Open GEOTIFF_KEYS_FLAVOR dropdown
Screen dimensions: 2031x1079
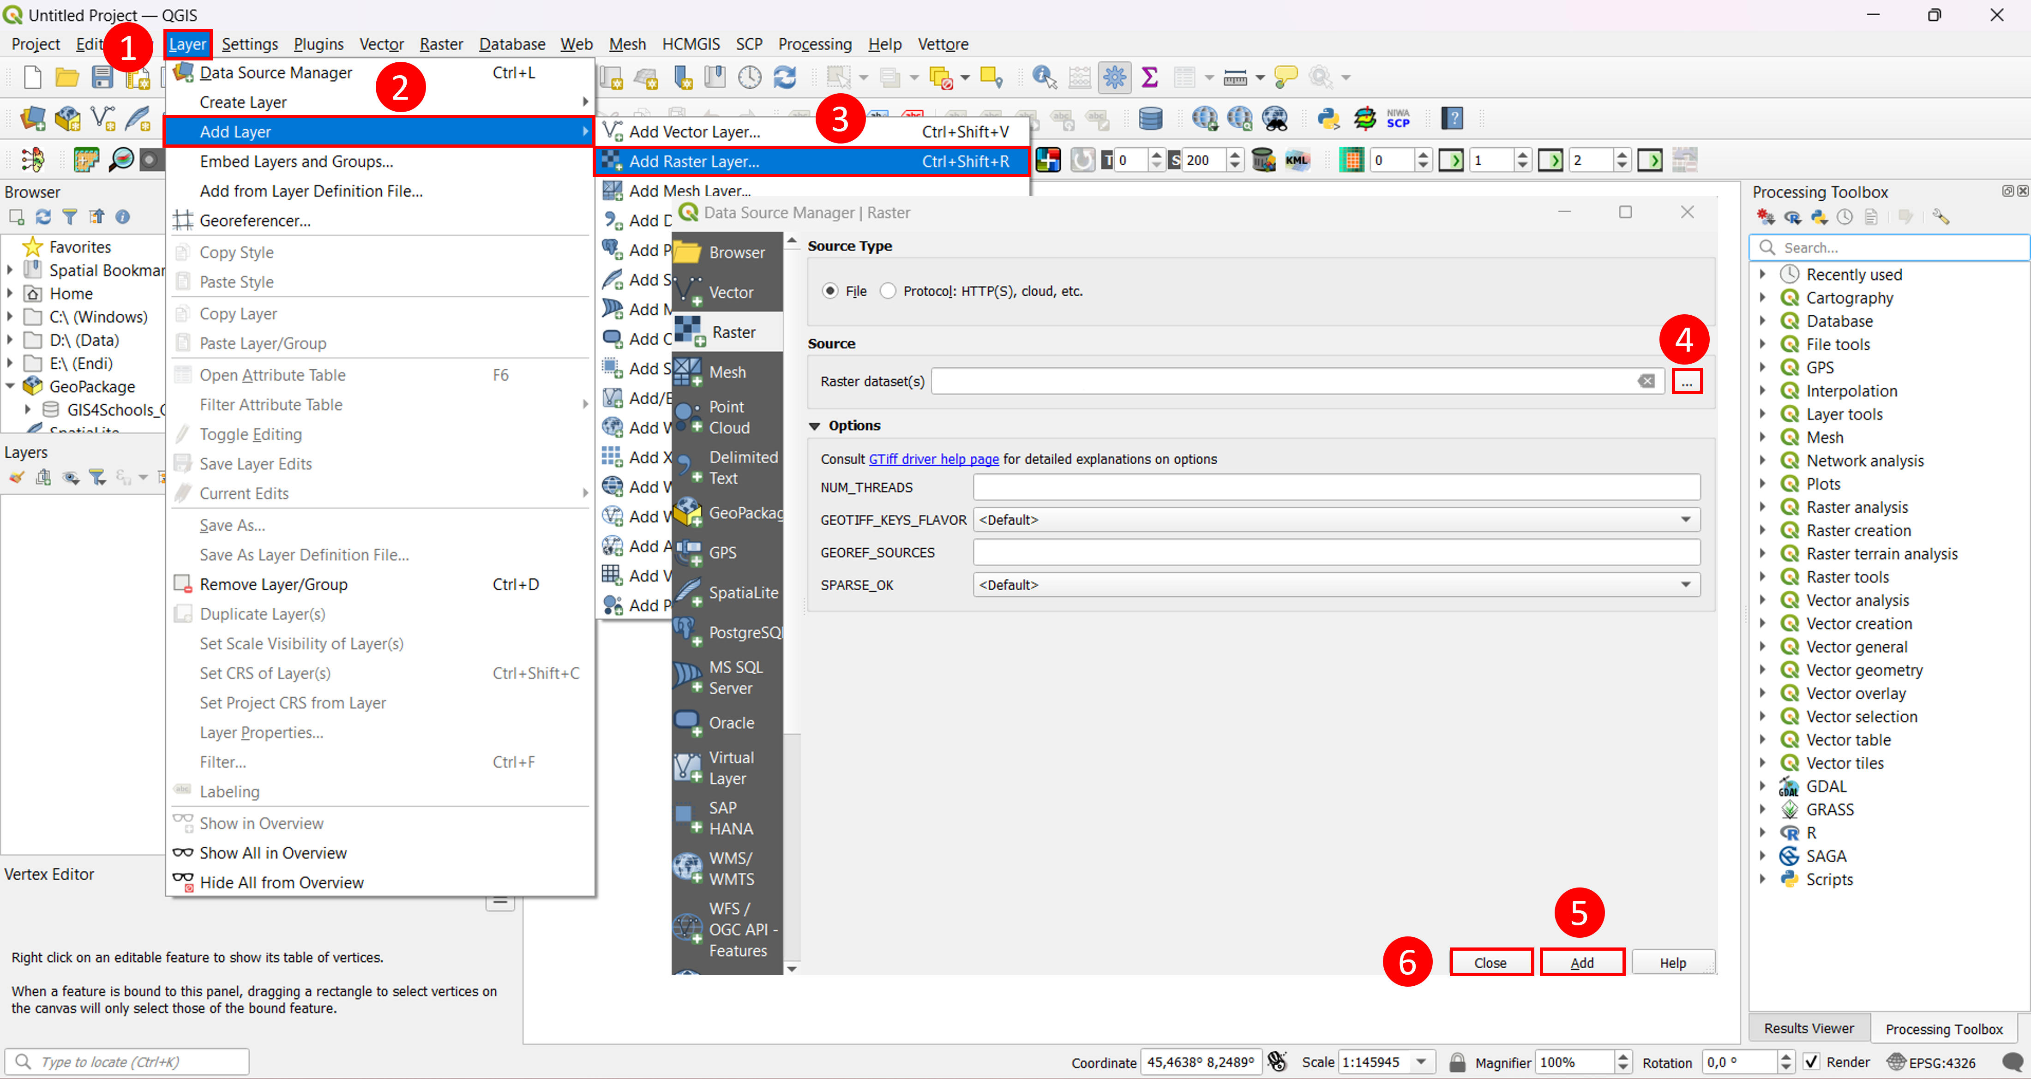1336,520
